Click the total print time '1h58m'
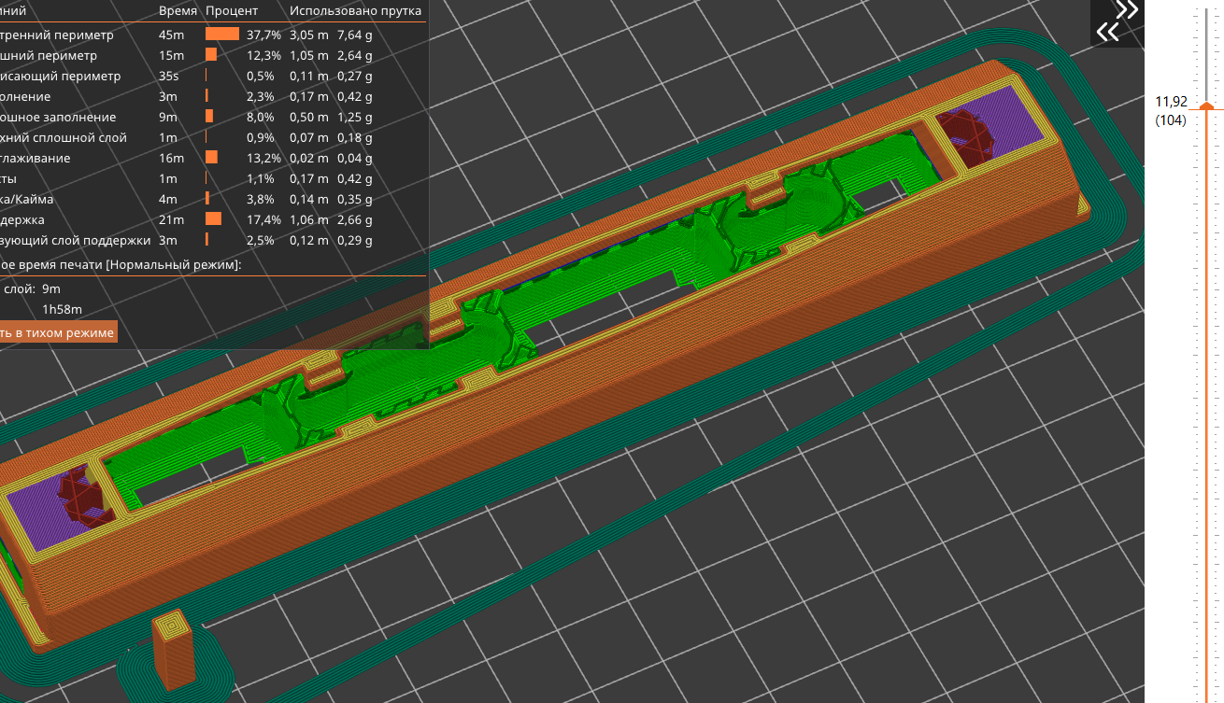1224x703 pixels. point(62,309)
